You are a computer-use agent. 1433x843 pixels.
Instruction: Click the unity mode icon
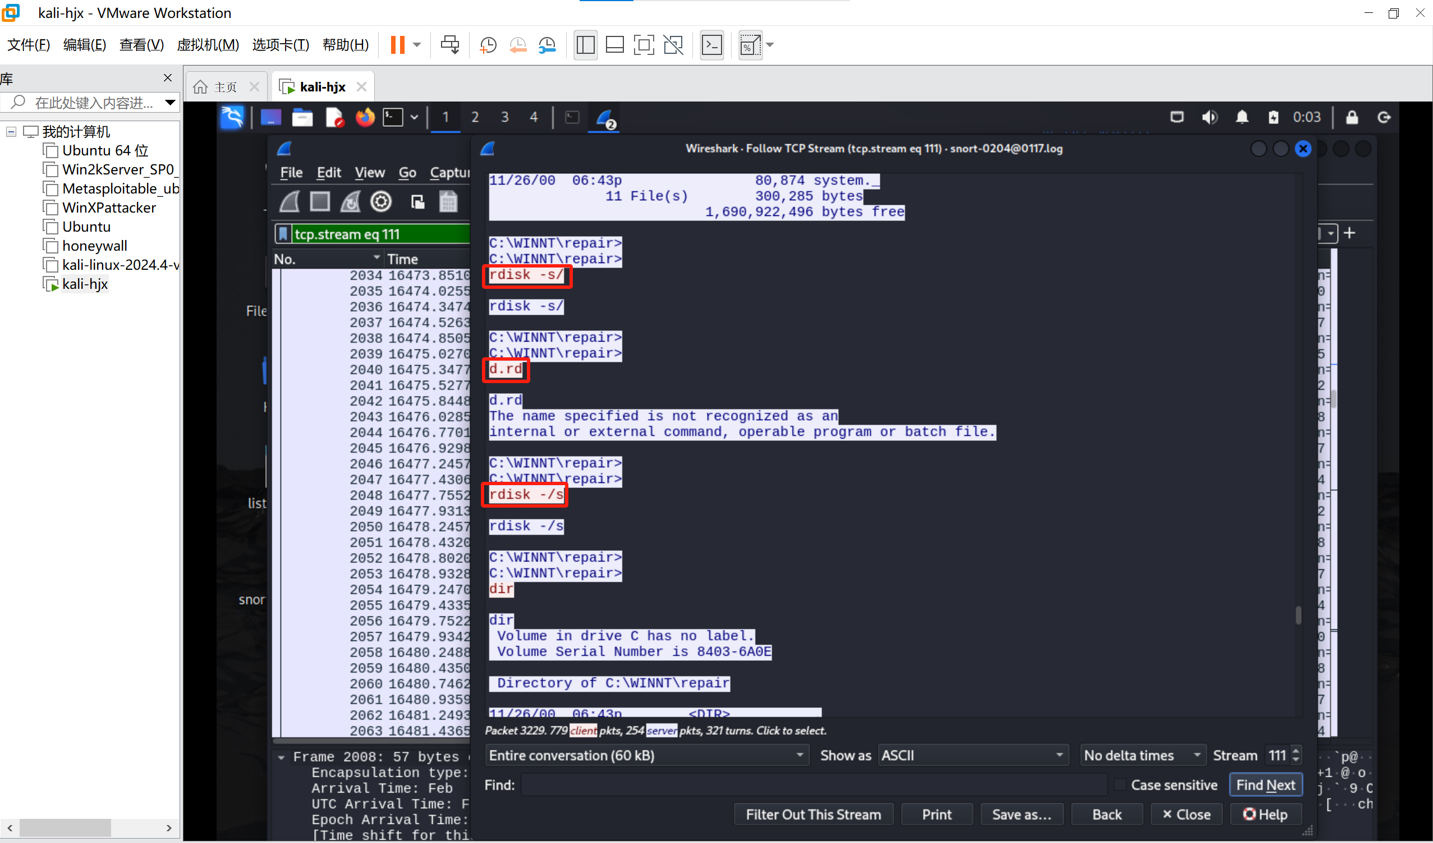(x=673, y=45)
